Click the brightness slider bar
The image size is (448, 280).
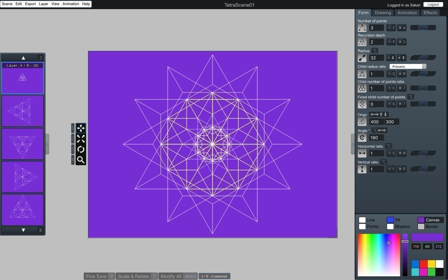(x=405, y=255)
